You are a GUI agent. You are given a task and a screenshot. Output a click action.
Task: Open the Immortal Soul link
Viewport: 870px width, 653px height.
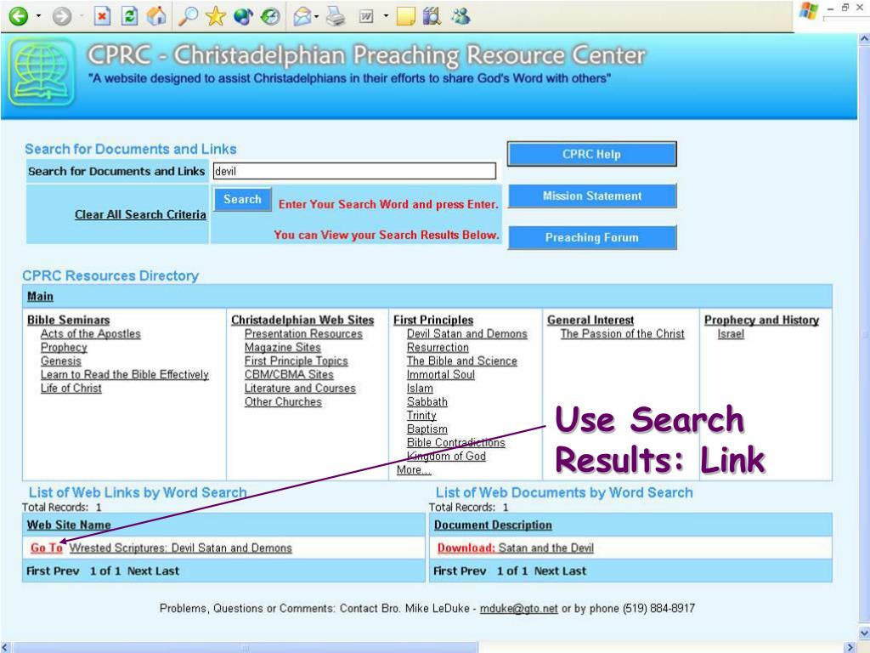[x=441, y=375]
